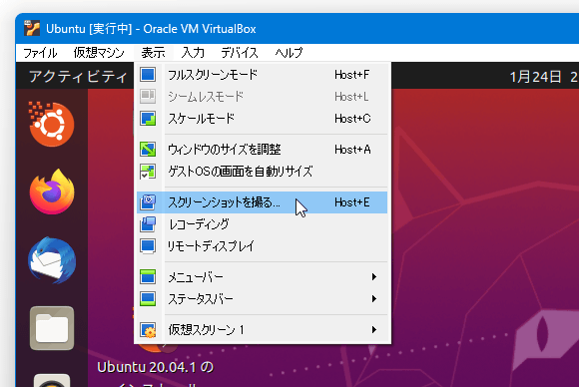Screen dimensions: 579x387
Task: Click アクティビティ in the Ubuntu top bar
Action: pyautogui.click(x=78, y=77)
